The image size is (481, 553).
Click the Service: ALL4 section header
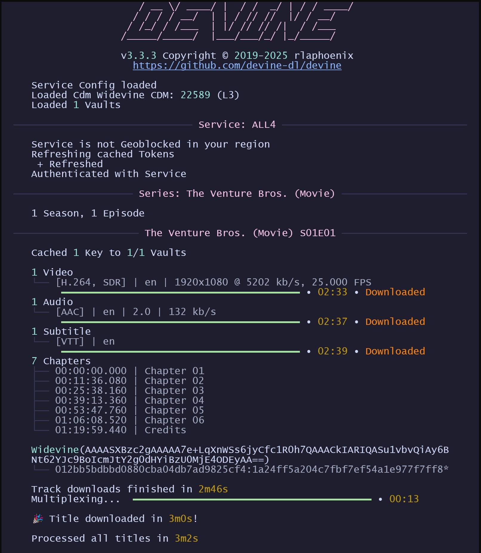pos(237,125)
